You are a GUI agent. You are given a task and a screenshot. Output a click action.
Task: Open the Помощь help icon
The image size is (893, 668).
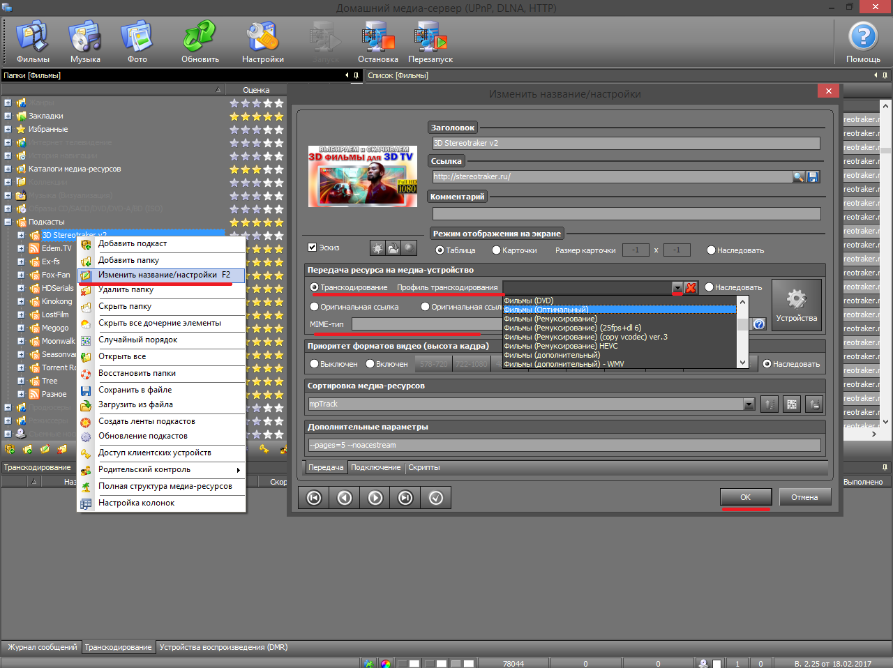[x=863, y=38]
